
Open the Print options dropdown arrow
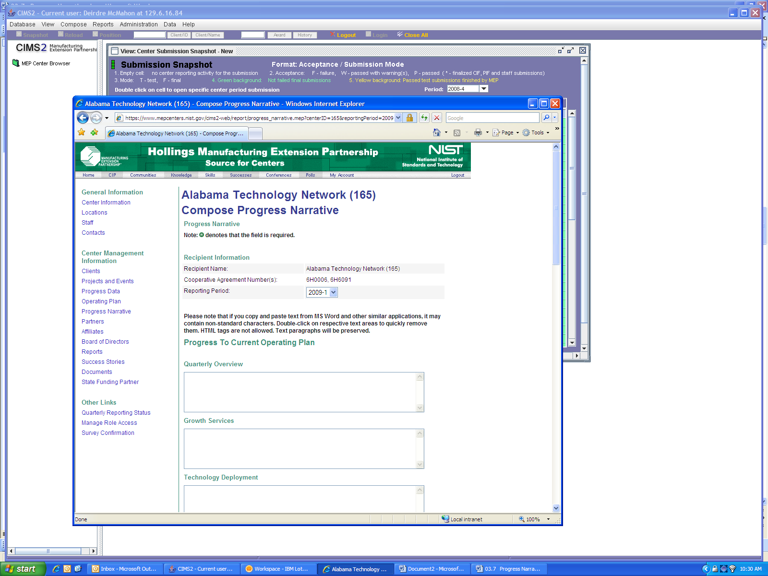point(487,132)
